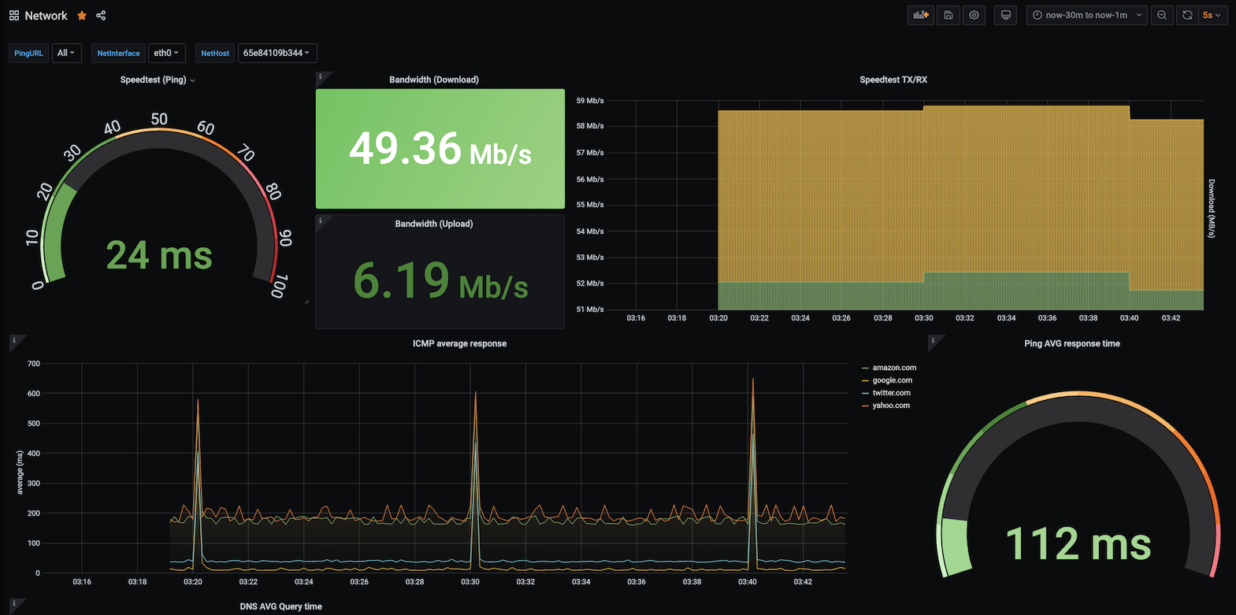Unstar the Network dashboard
This screenshot has width=1236, height=615.
tap(82, 15)
